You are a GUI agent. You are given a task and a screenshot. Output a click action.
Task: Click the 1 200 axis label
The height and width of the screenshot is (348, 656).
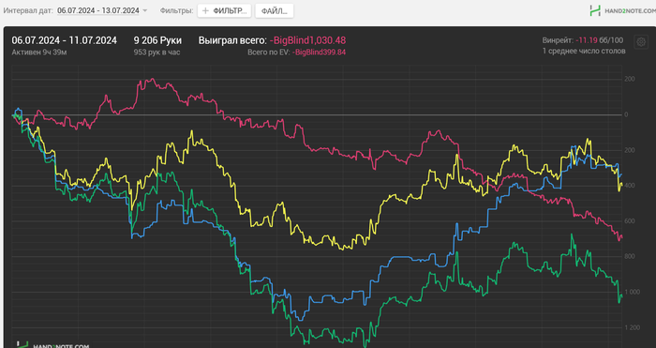click(632, 327)
